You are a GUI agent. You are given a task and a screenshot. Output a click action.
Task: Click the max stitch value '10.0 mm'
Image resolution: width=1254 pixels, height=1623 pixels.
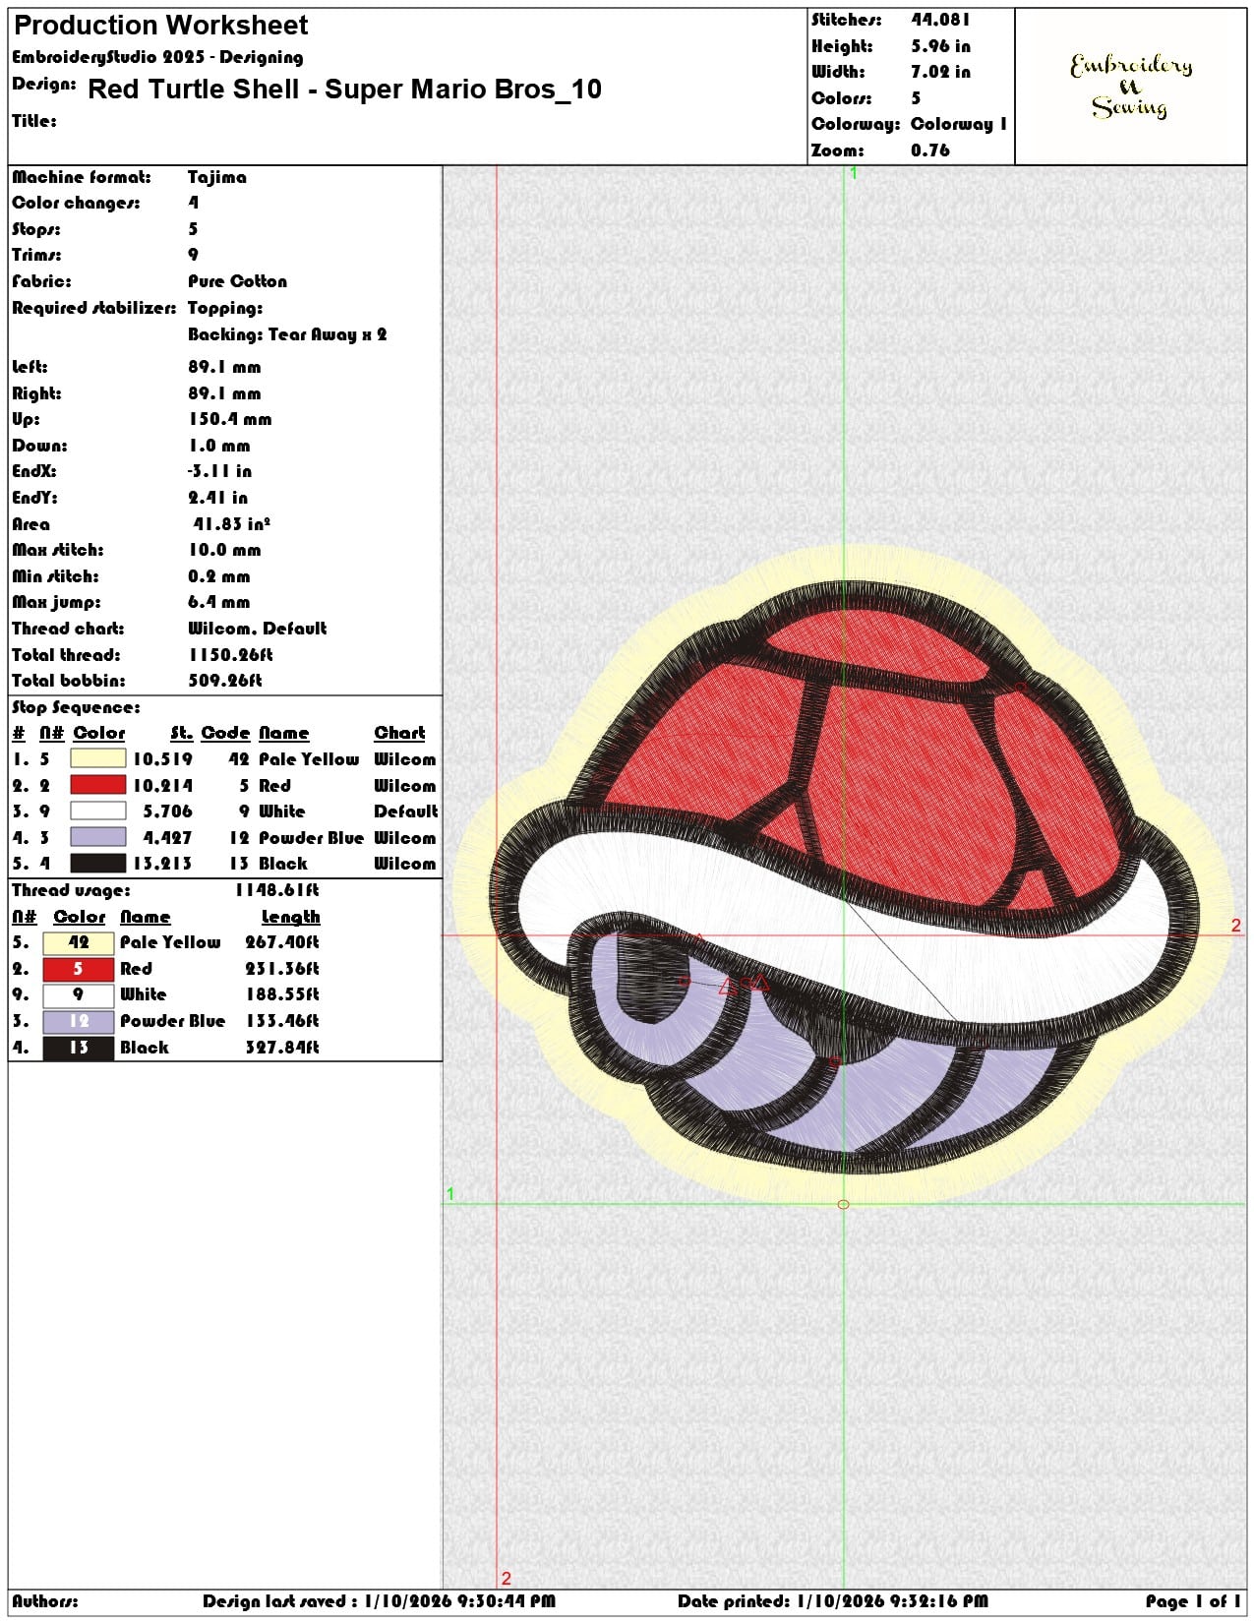pyautogui.click(x=224, y=550)
